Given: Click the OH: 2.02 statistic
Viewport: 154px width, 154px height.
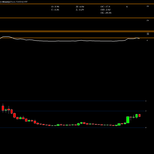Looking at the screenshot, I should pyautogui.click(x=105, y=10).
